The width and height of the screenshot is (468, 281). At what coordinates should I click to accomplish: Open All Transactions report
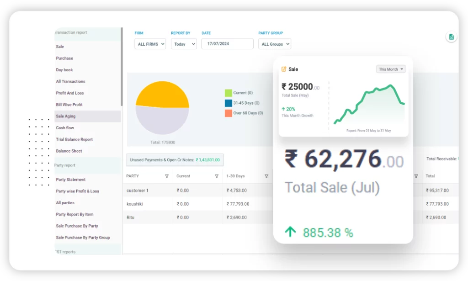(x=70, y=81)
